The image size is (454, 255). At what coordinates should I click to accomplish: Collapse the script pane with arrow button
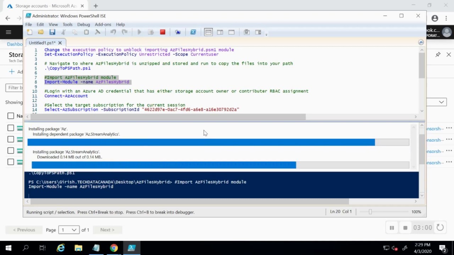click(x=421, y=42)
